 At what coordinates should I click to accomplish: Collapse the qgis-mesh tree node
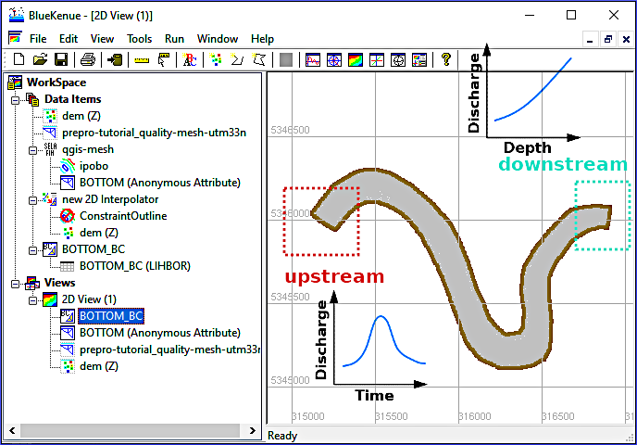coord(32,150)
